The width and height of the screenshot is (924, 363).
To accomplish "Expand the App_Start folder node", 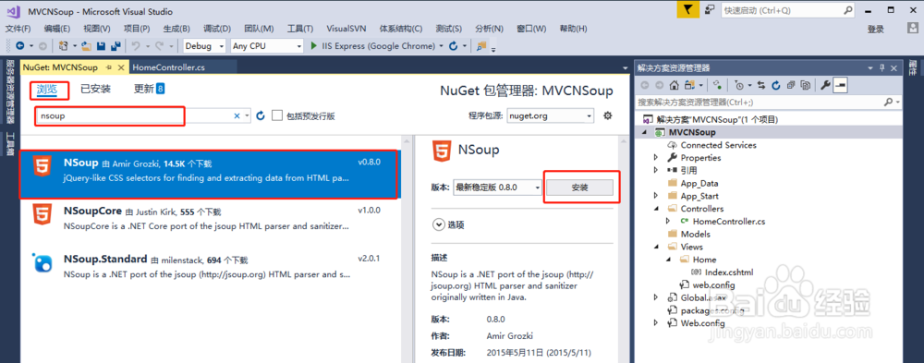I will click(x=656, y=196).
